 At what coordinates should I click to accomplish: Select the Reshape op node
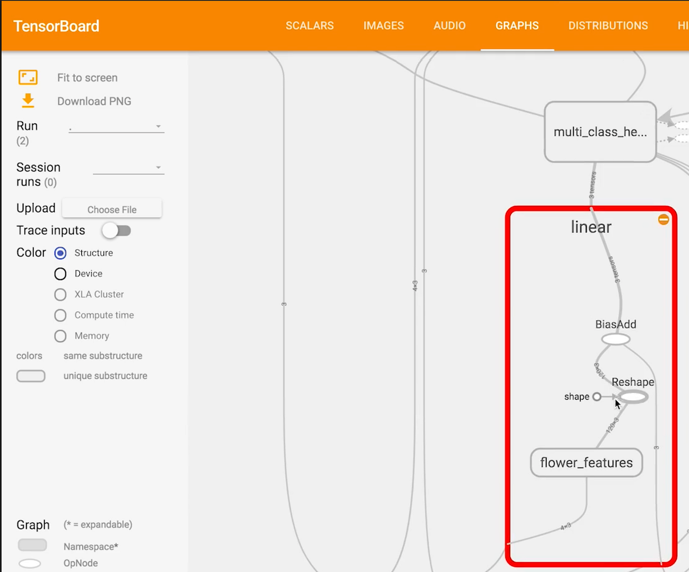[x=632, y=396]
